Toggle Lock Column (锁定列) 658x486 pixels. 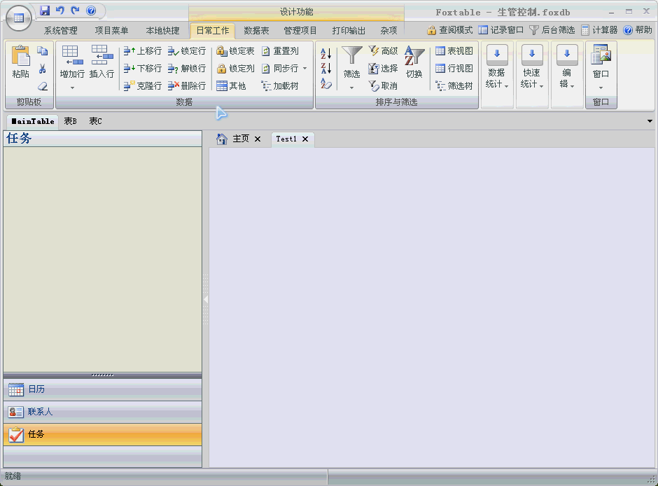tap(221, 69)
